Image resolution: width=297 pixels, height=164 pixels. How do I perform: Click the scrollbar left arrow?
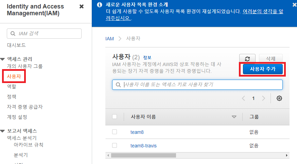point(108,155)
